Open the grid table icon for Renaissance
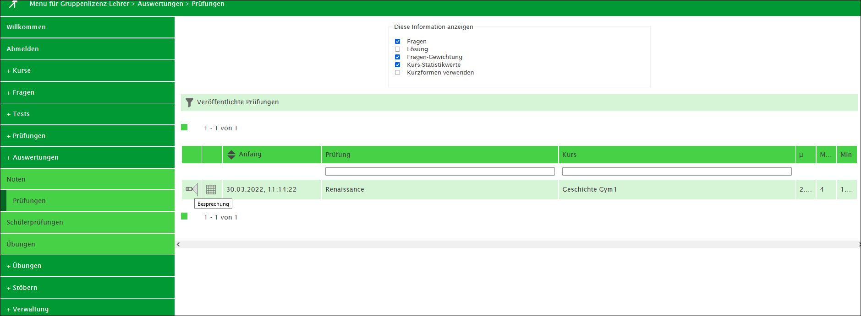The image size is (861, 316). (211, 189)
